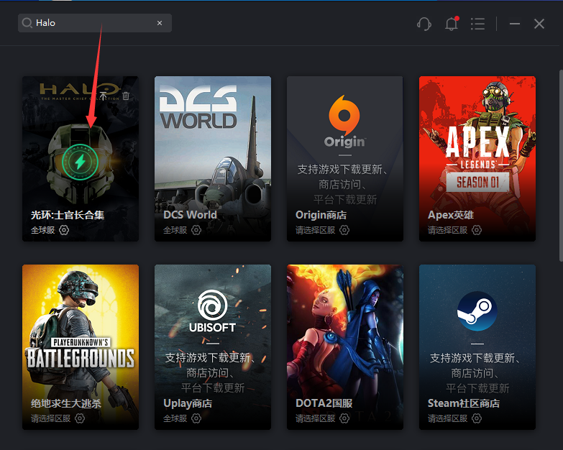Change 全球服 server for Uplay商店

click(x=196, y=418)
